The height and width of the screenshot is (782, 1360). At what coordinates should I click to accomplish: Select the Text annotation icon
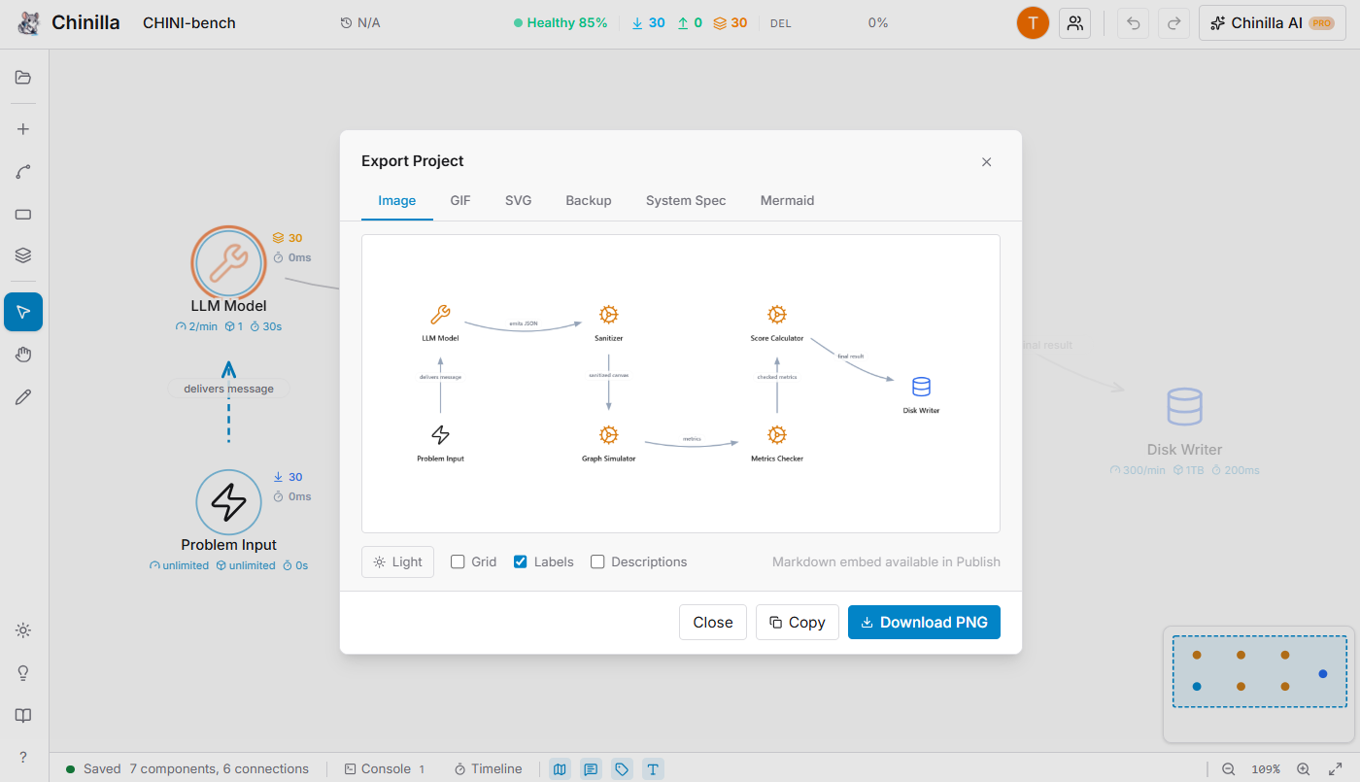653,768
